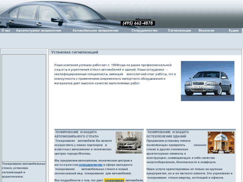This screenshot has width=243, height=182.
Task: Open "Архитектурное направление" menu item
Action: pyautogui.click(x=38, y=30)
